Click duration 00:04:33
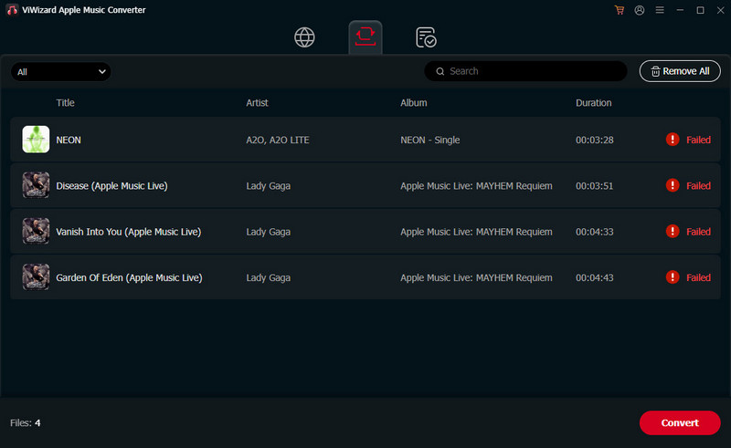 [595, 232]
